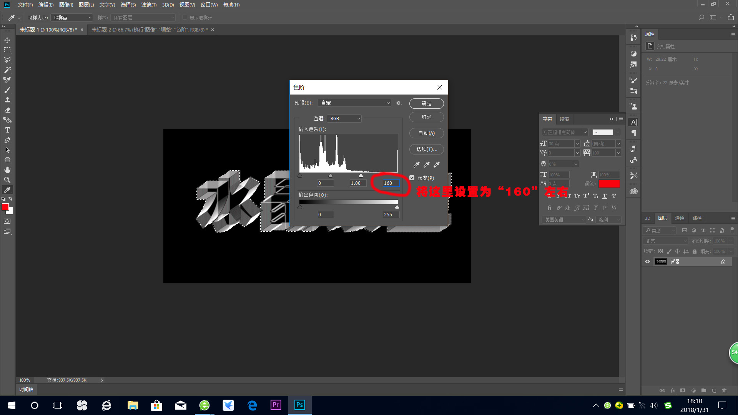Select the Clone Stamp tool
738x415 pixels.
pyautogui.click(x=7, y=100)
